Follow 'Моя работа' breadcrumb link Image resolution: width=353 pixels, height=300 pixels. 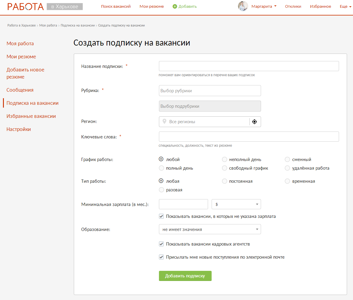click(x=48, y=26)
